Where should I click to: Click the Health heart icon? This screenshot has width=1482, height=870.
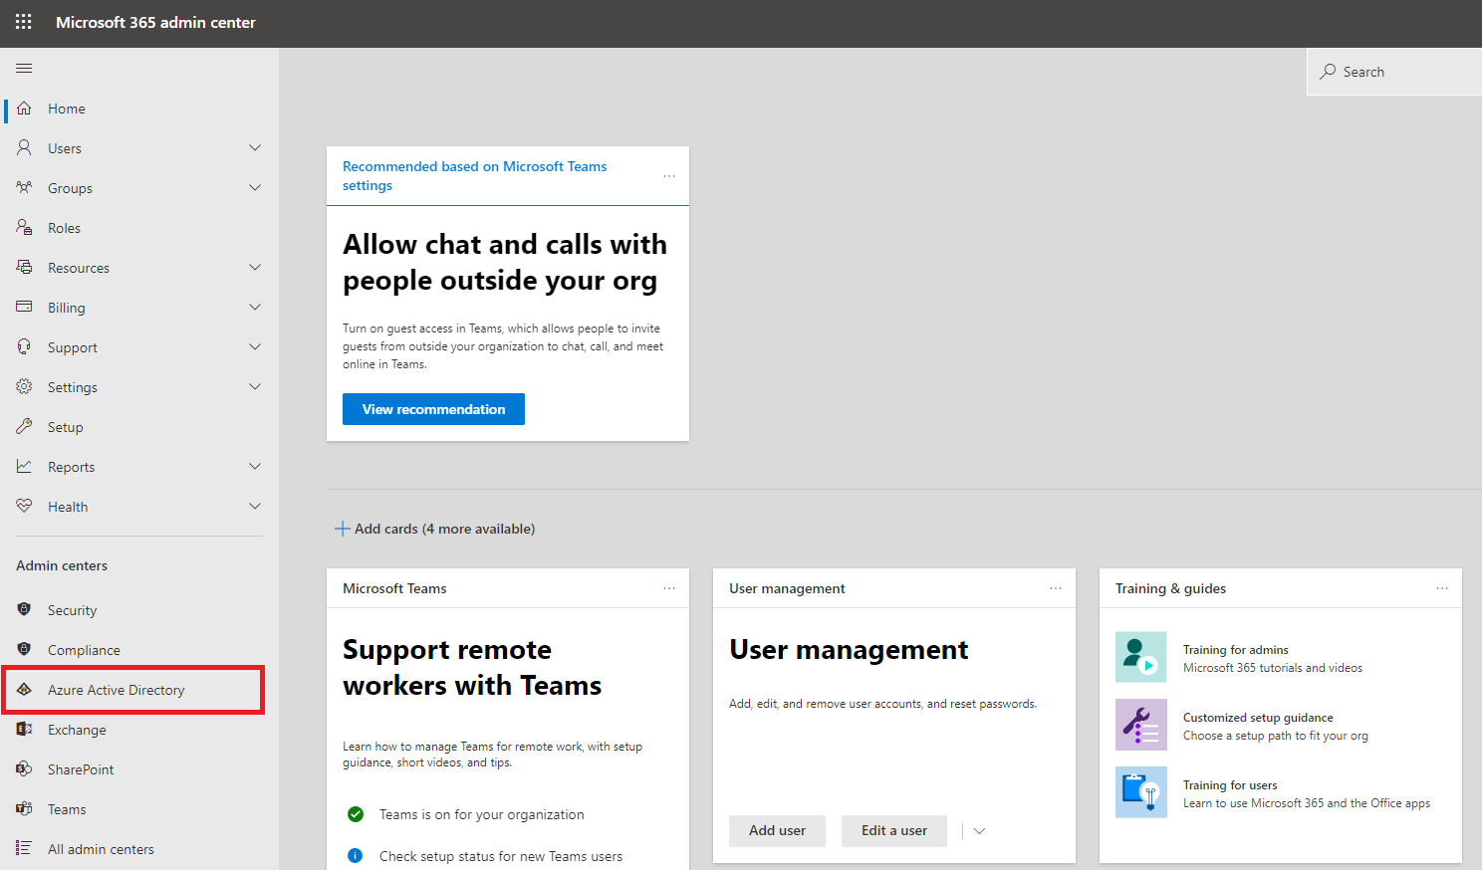point(24,507)
